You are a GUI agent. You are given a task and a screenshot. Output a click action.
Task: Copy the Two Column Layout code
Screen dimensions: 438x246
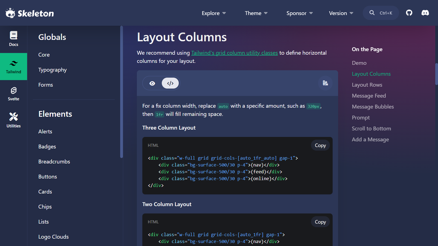click(x=320, y=222)
